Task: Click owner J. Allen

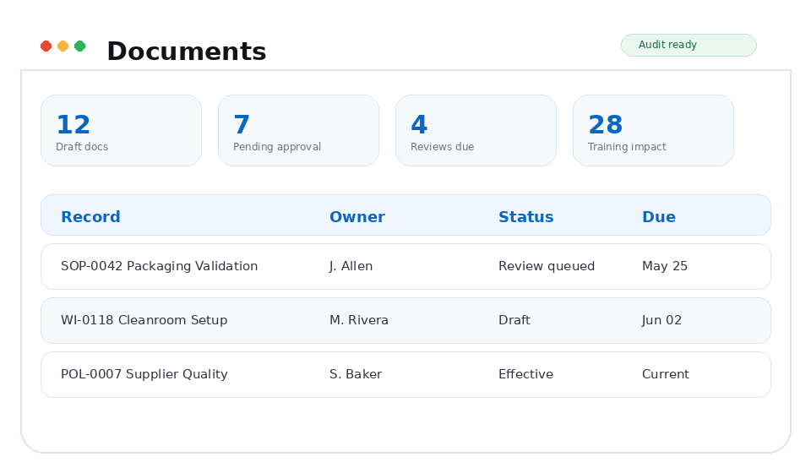Action: (x=351, y=266)
